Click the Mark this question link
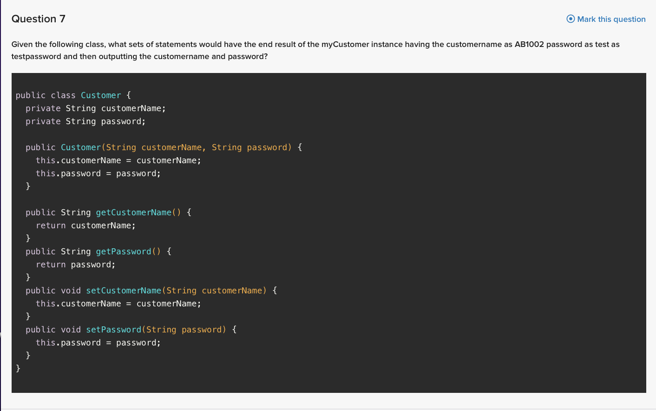Screen dimensions: 656x411 click(x=606, y=19)
